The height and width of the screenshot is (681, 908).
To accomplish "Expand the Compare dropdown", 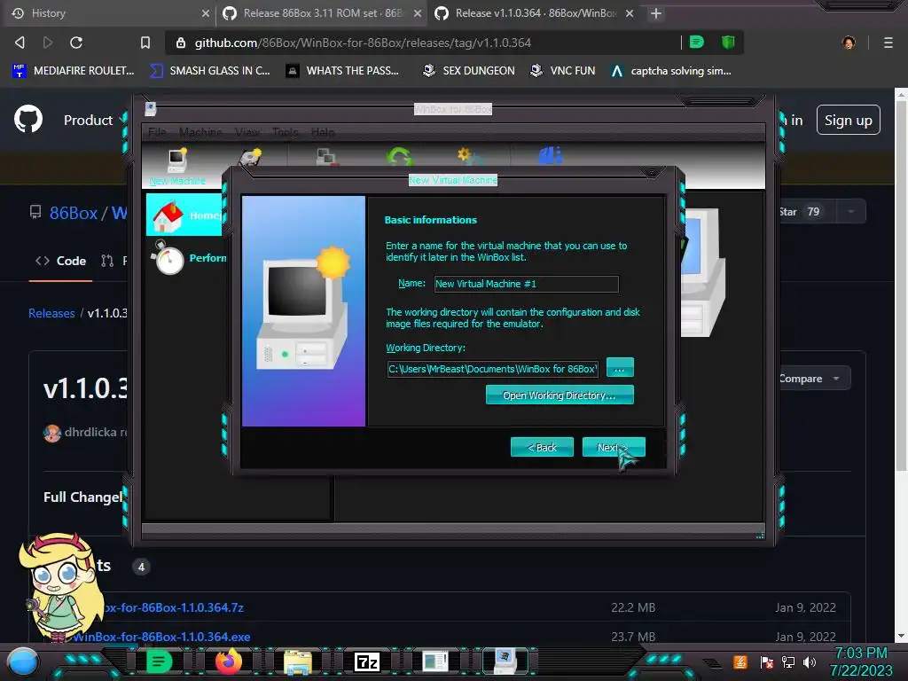I will 809,378.
